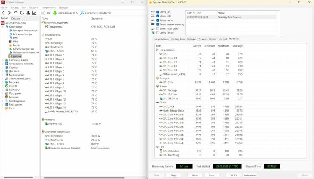314x179 pixels.
Task: Select the IPMI tree icon
Action: (x=11, y=42)
